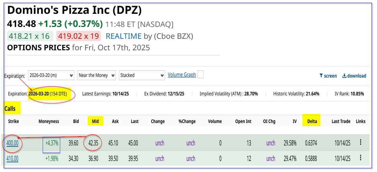
Task: Select the 410.00 strike link
Action: [x=12, y=158]
